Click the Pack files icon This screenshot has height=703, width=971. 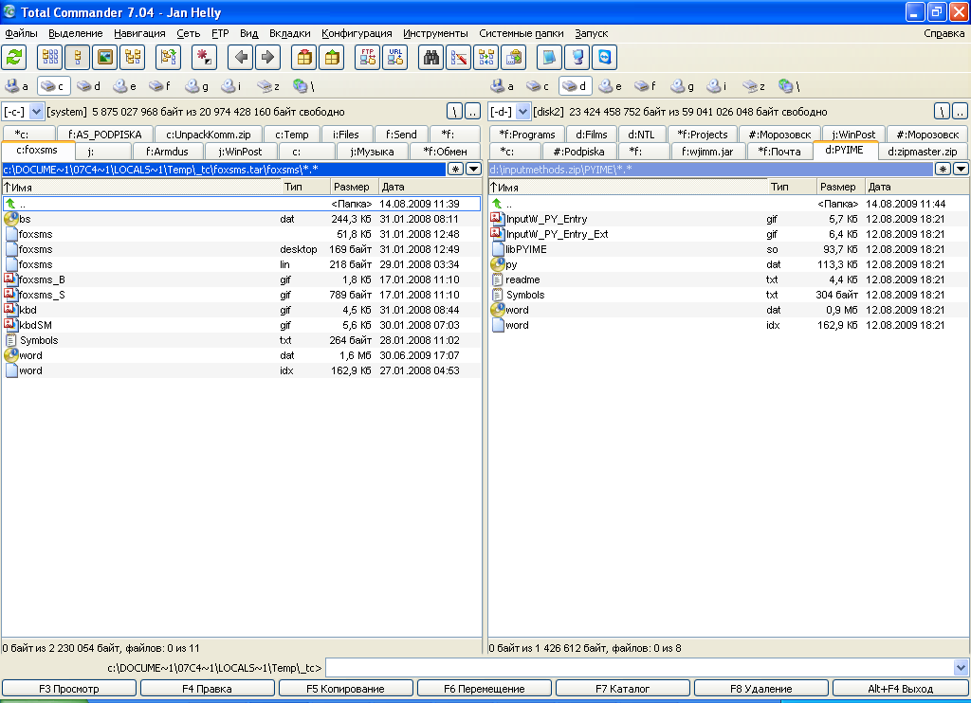[x=304, y=58]
